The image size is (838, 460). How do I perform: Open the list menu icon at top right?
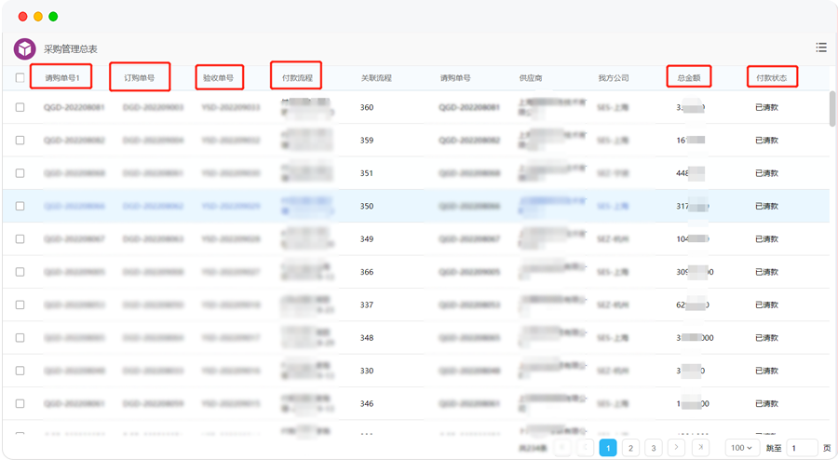821,47
